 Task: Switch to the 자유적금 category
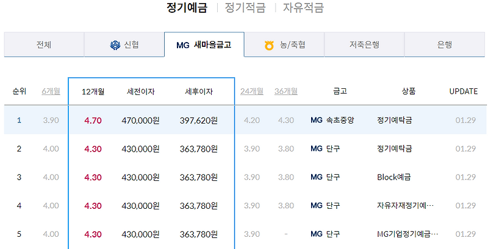[x=303, y=7]
